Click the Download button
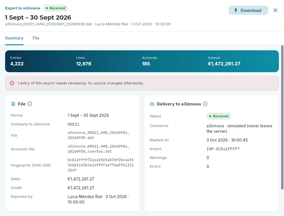The height and width of the screenshot is (216, 284). (248, 10)
